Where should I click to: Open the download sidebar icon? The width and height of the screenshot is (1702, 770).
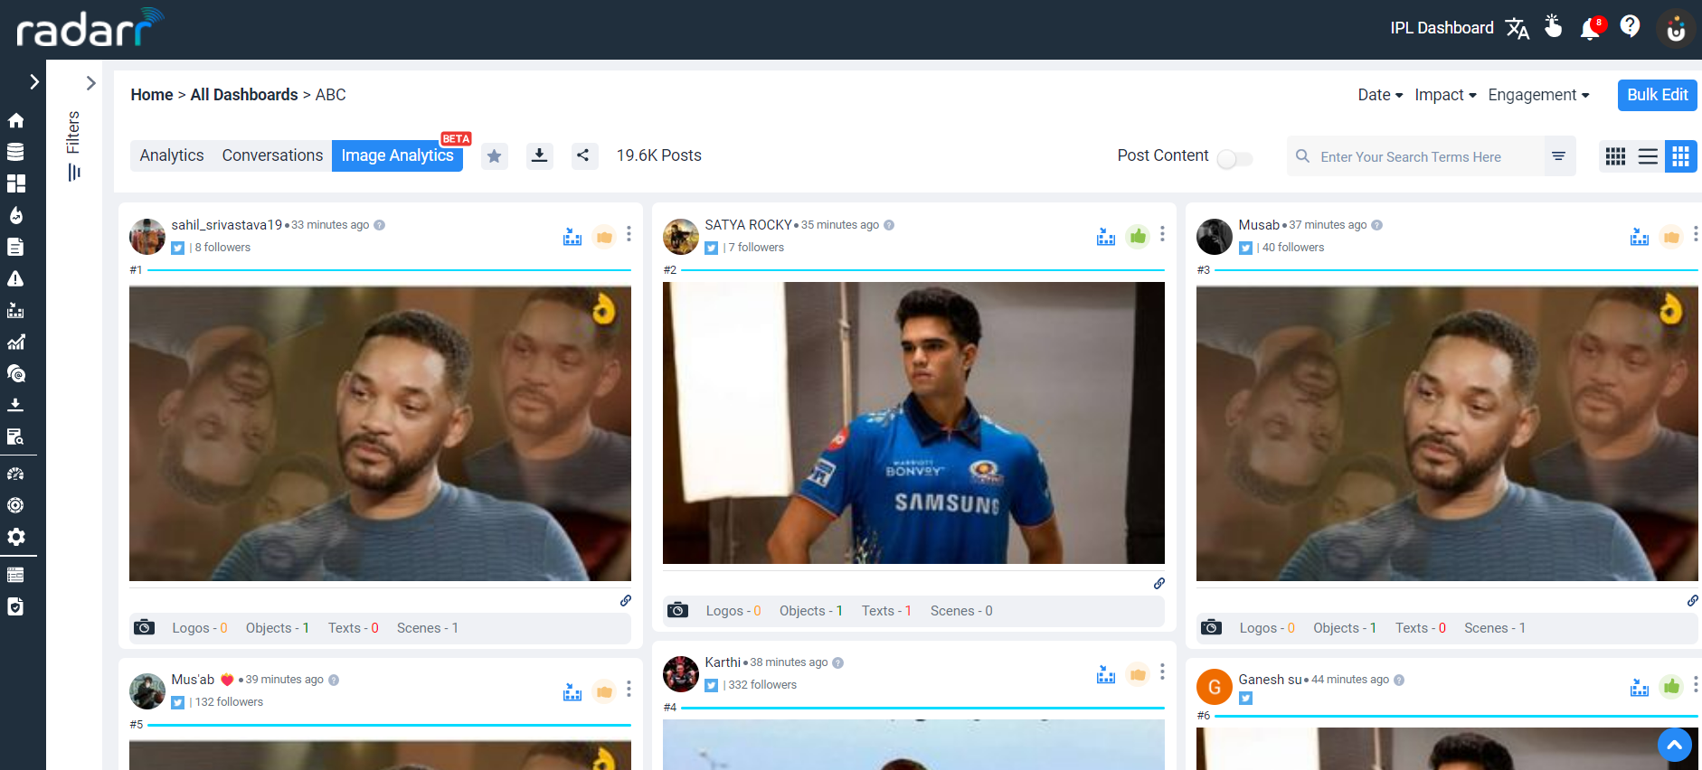[x=15, y=405]
